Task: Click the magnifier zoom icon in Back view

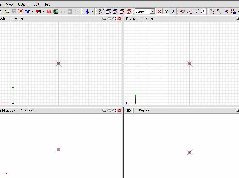Action: 104,19
